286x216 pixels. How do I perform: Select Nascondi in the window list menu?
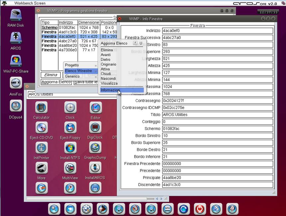point(108,78)
